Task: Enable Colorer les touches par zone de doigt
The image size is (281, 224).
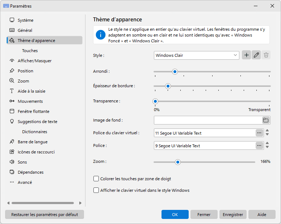Action: (96, 179)
